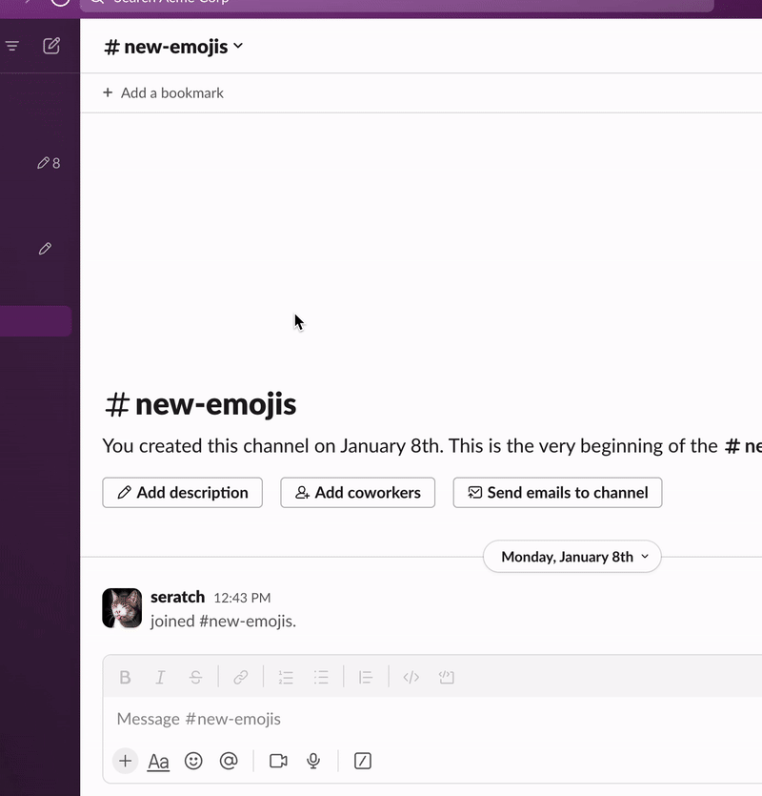The width and height of the screenshot is (762, 796).
Task: Record an audio clip with microphone icon
Action: 313,761
